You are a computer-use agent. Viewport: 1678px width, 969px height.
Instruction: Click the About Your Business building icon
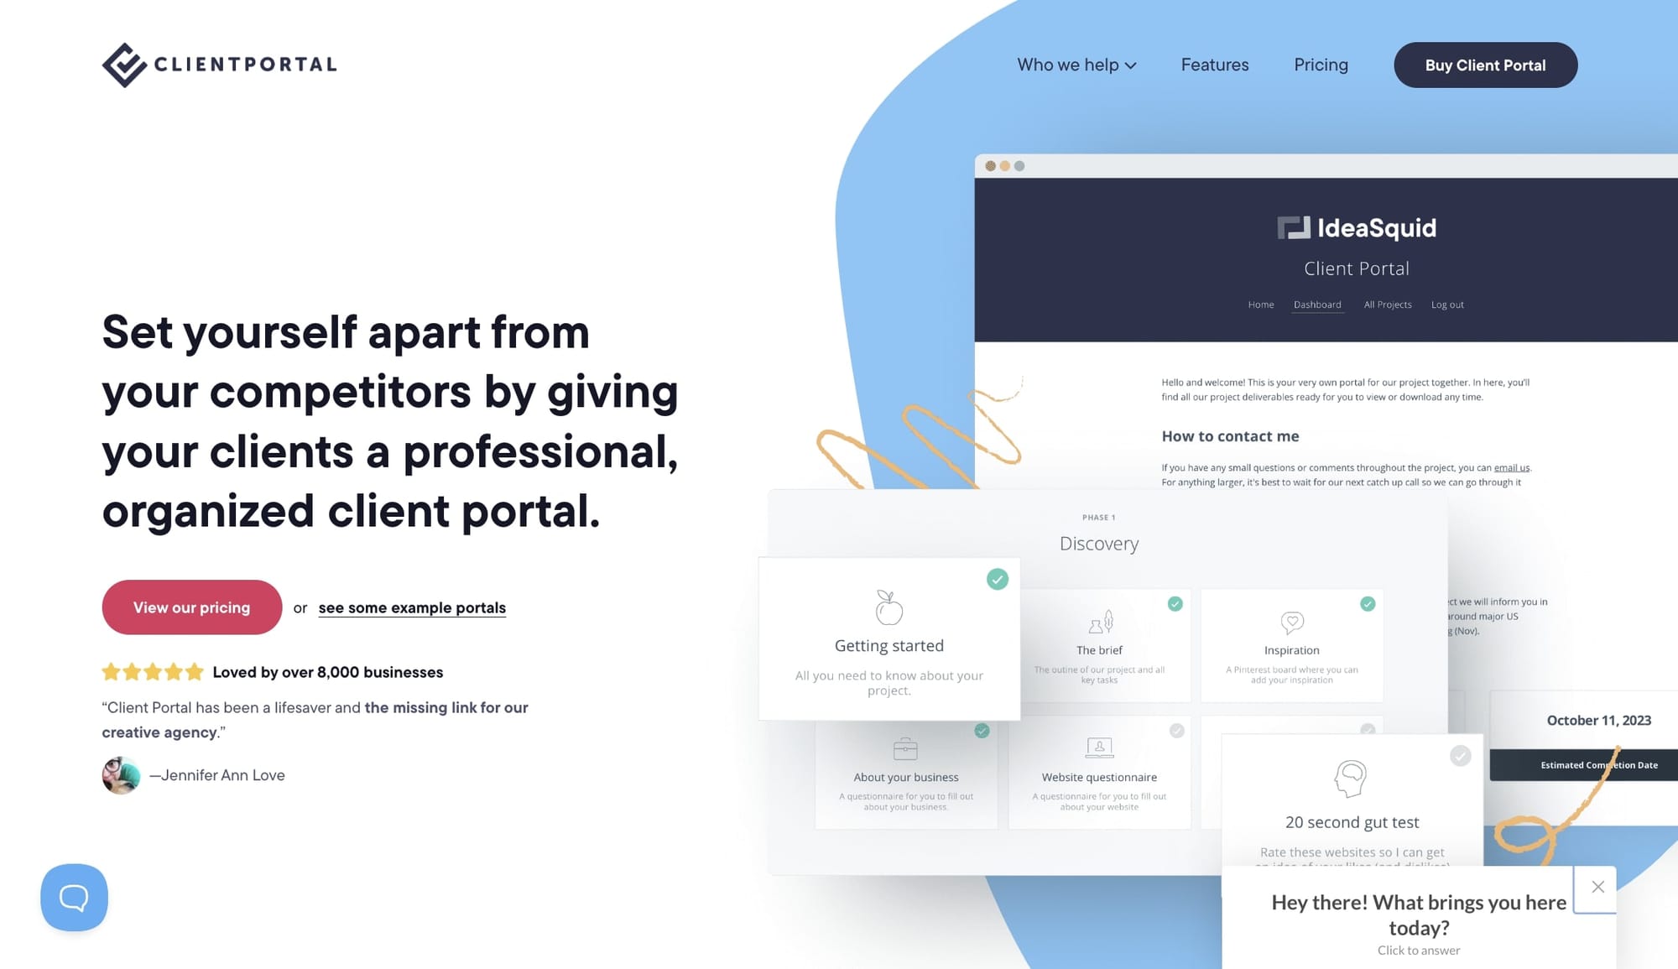[905, 748]
